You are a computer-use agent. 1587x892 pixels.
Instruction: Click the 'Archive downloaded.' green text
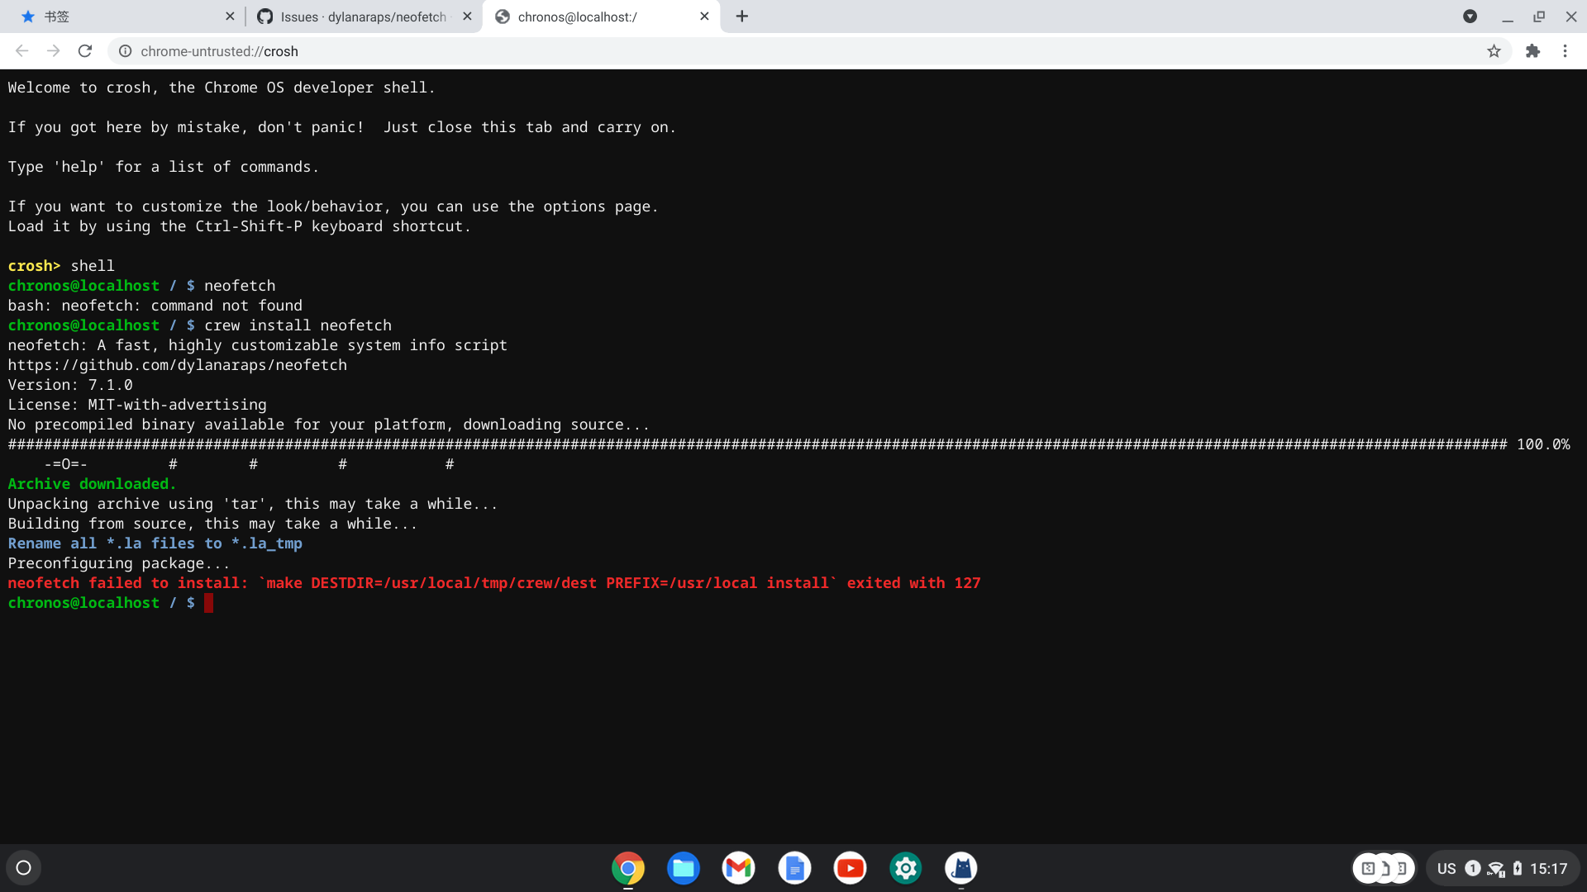click(x=92, y=484)
